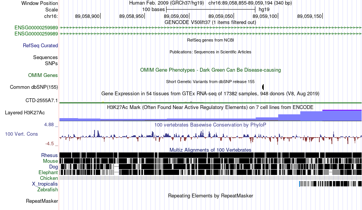Click the Window Position track label

point(40,3)
